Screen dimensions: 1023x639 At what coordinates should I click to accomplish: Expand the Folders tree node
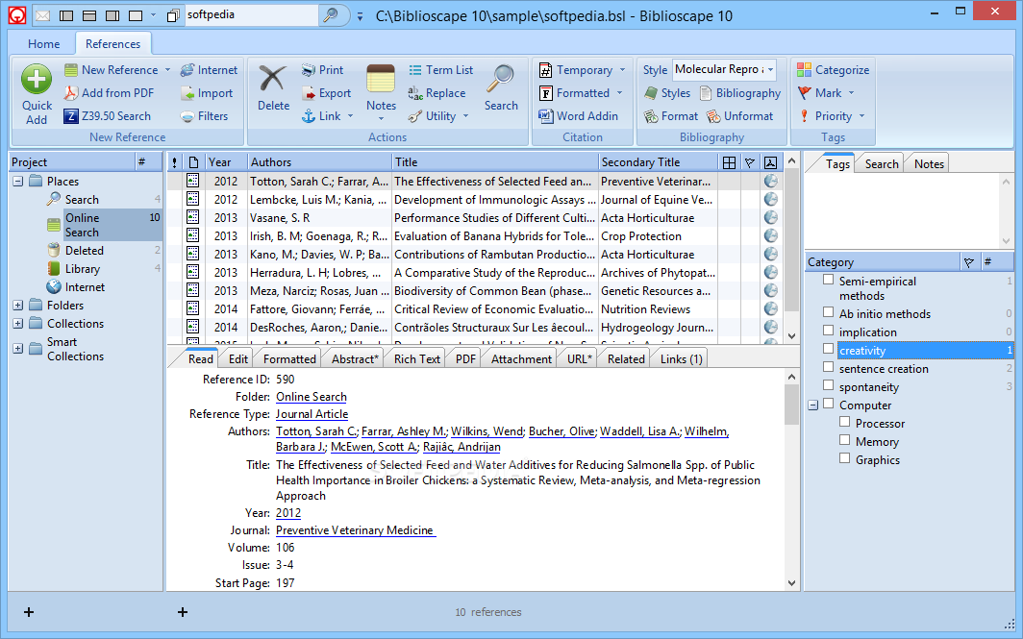18,306
